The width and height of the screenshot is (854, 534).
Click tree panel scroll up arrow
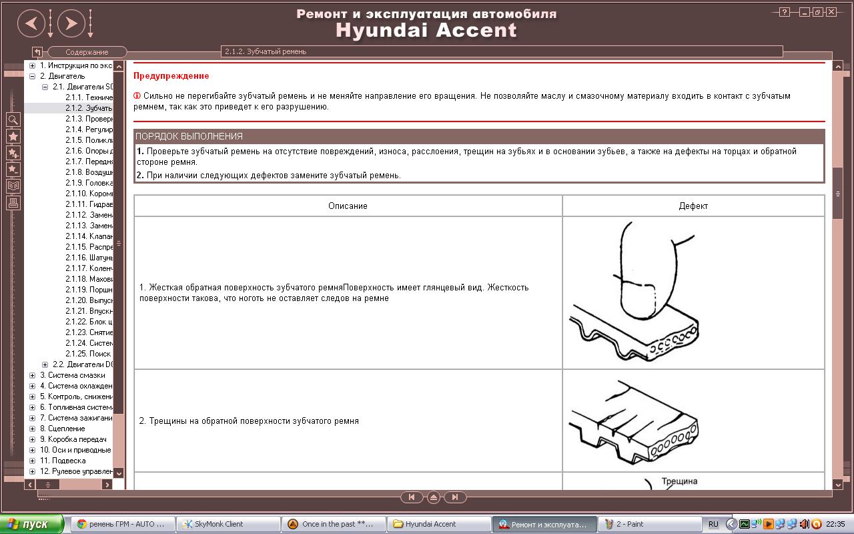tap(119, 66)
